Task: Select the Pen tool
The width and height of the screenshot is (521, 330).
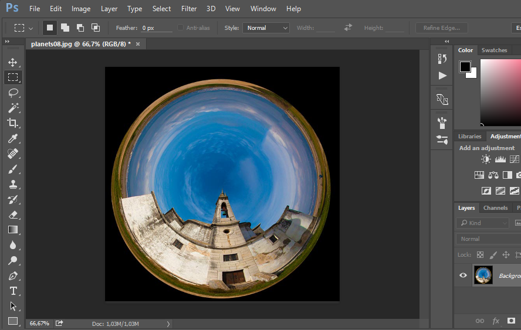Action: click(13, 275)
